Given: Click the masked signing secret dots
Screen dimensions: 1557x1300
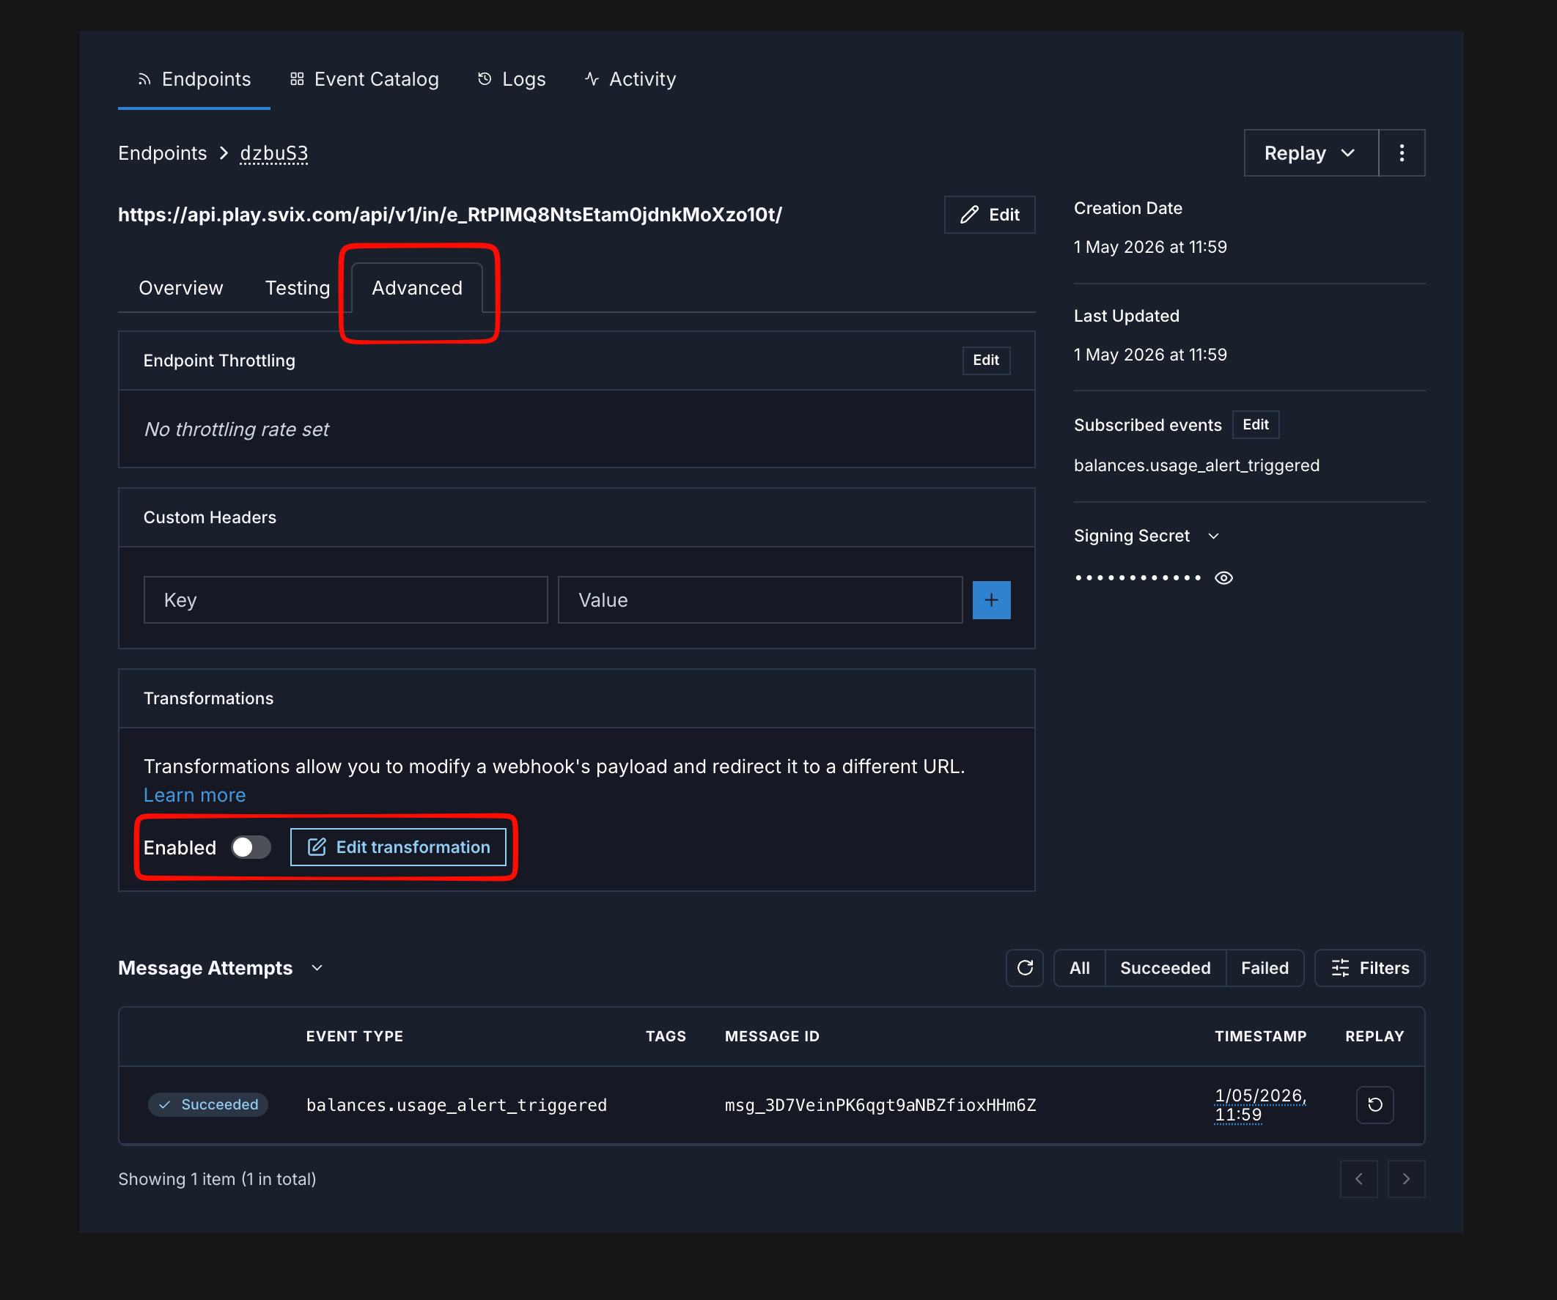Looking at the screenshot, I should click(x=1138, y=578).
